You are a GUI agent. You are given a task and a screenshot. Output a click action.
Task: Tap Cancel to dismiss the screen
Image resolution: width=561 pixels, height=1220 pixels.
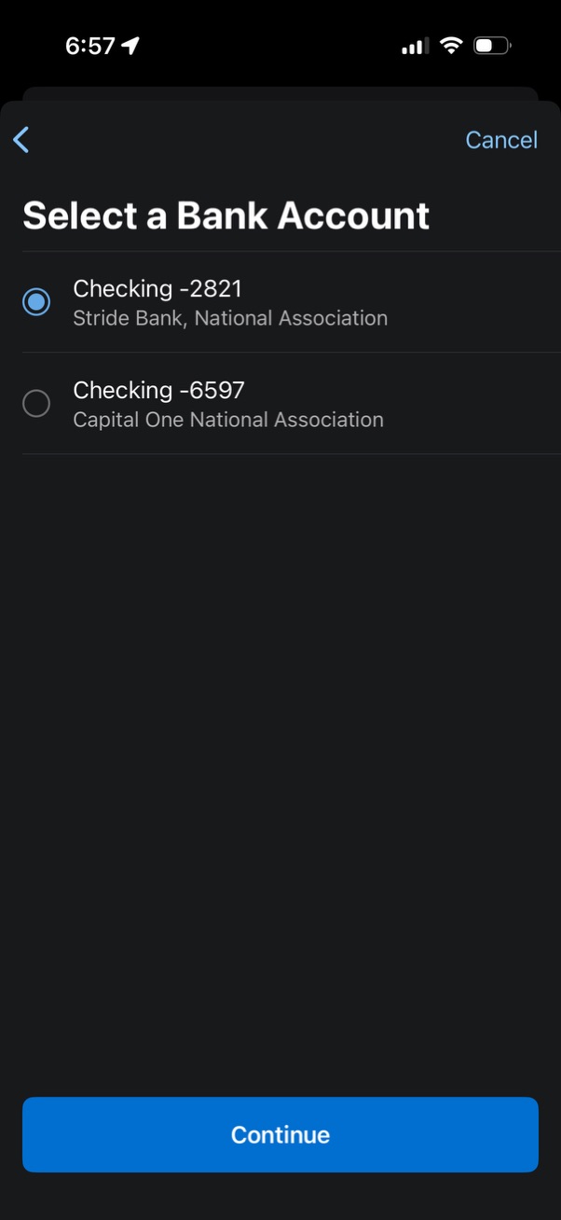pyautogui.click(x=501, y=139)
